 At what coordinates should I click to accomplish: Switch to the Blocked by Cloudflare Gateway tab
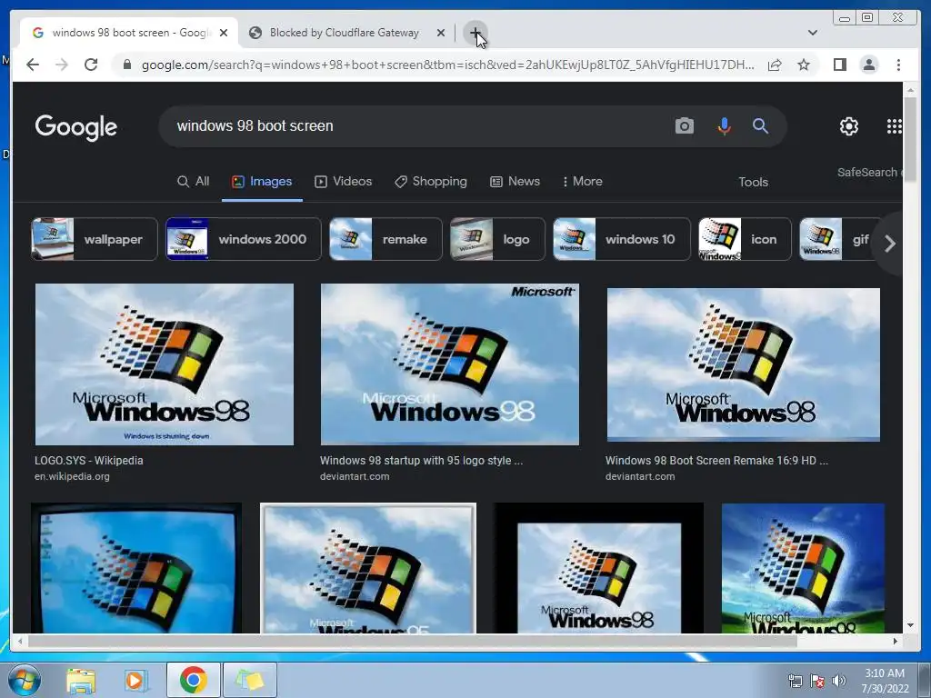click(345, 33)
